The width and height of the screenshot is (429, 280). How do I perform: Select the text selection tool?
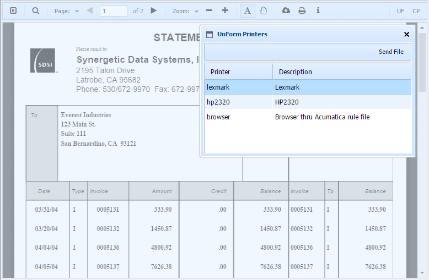[x=247, y=10]
